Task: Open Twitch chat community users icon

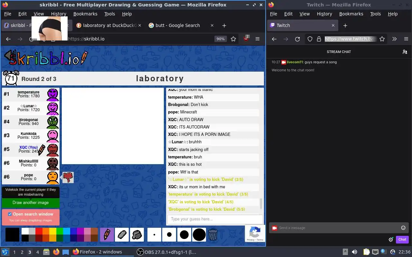Action: [x=405, y=52]
